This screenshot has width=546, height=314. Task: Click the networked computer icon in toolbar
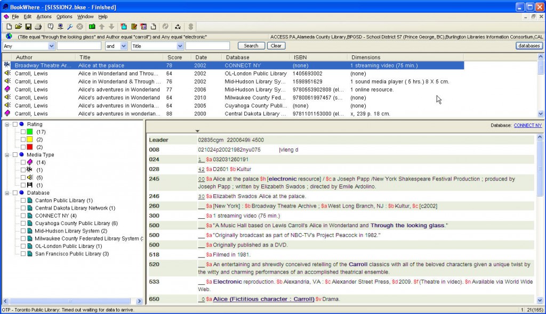[x=60, y=27]
